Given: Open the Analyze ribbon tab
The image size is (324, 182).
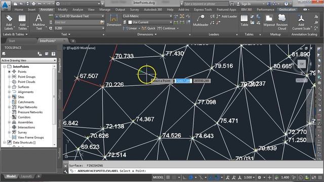Looking at the screenshot, I should (77, 10).
